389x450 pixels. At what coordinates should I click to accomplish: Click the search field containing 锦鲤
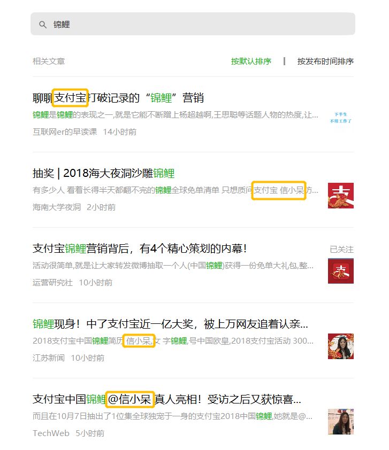point(193,24)
